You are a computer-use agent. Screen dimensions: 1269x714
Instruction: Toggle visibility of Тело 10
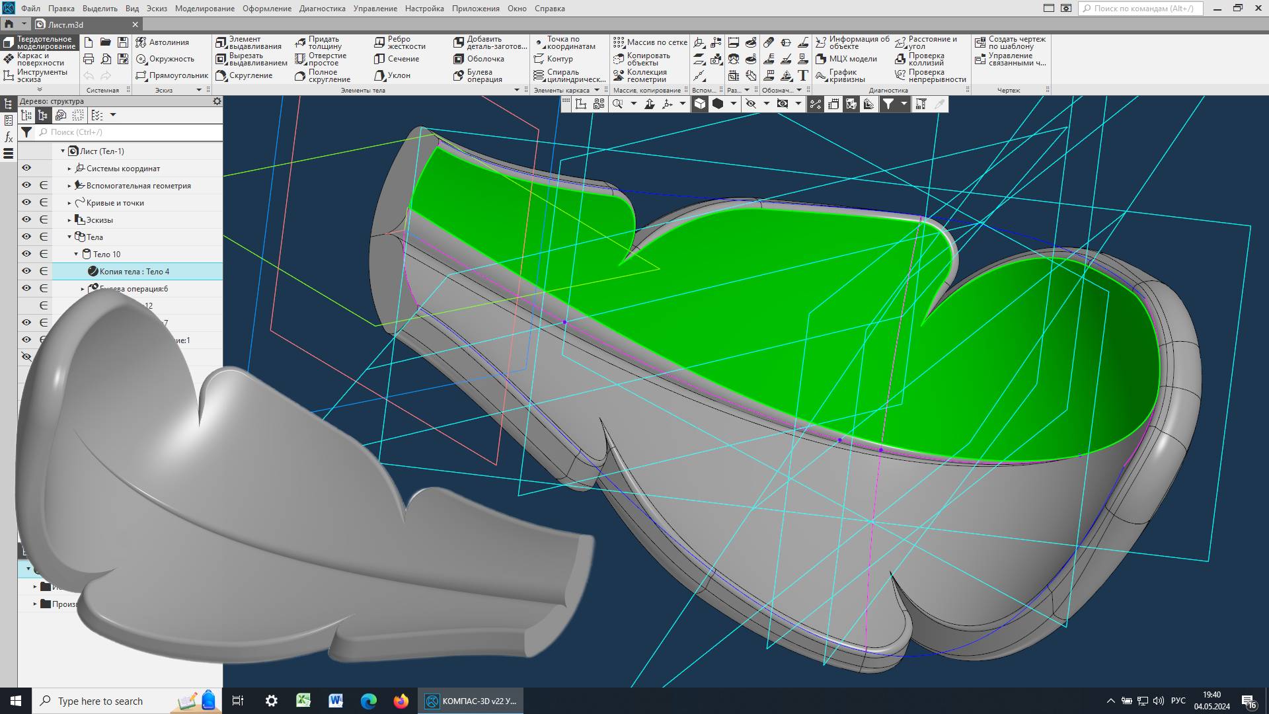tap(26, 254)
